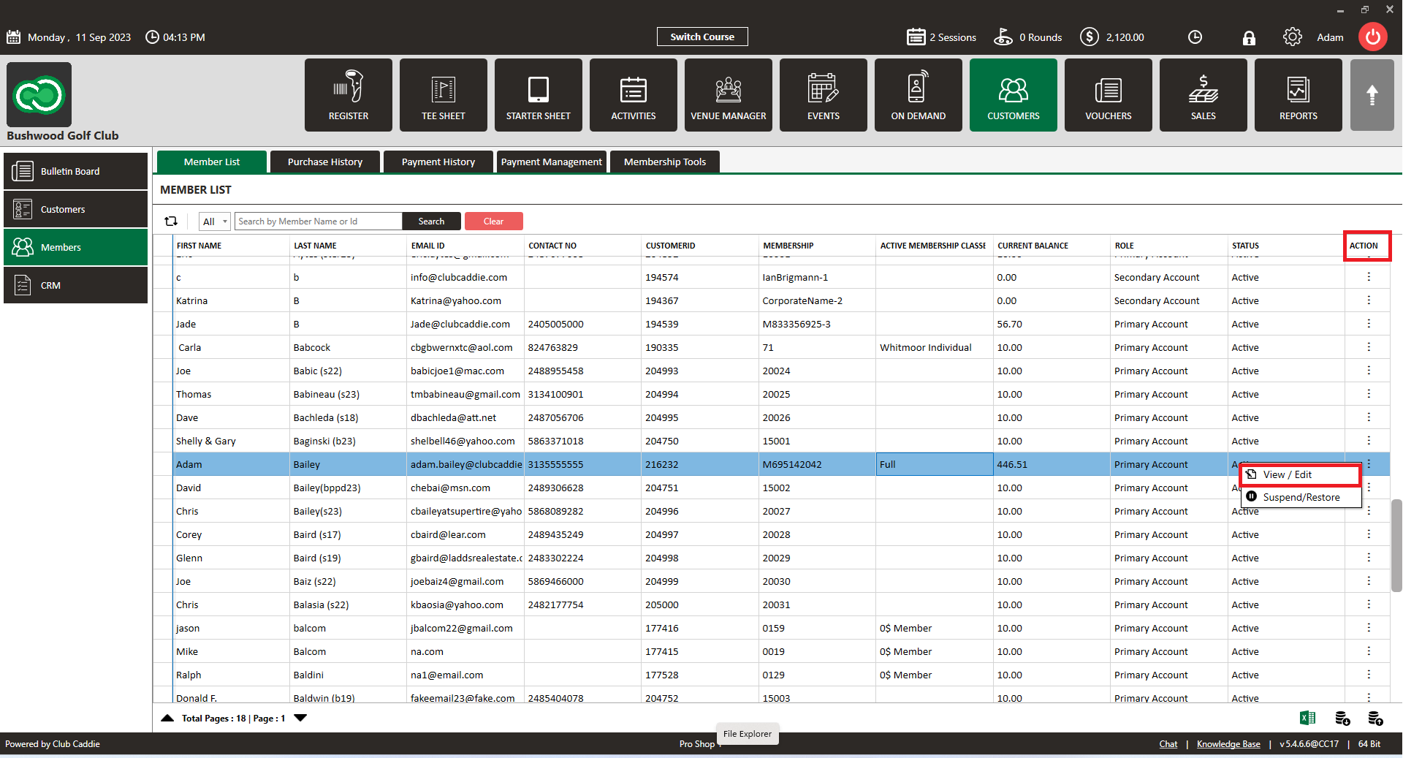Open action menu for Glenn Baird row
This screenshot has height=758, width=1422.
1369,558
